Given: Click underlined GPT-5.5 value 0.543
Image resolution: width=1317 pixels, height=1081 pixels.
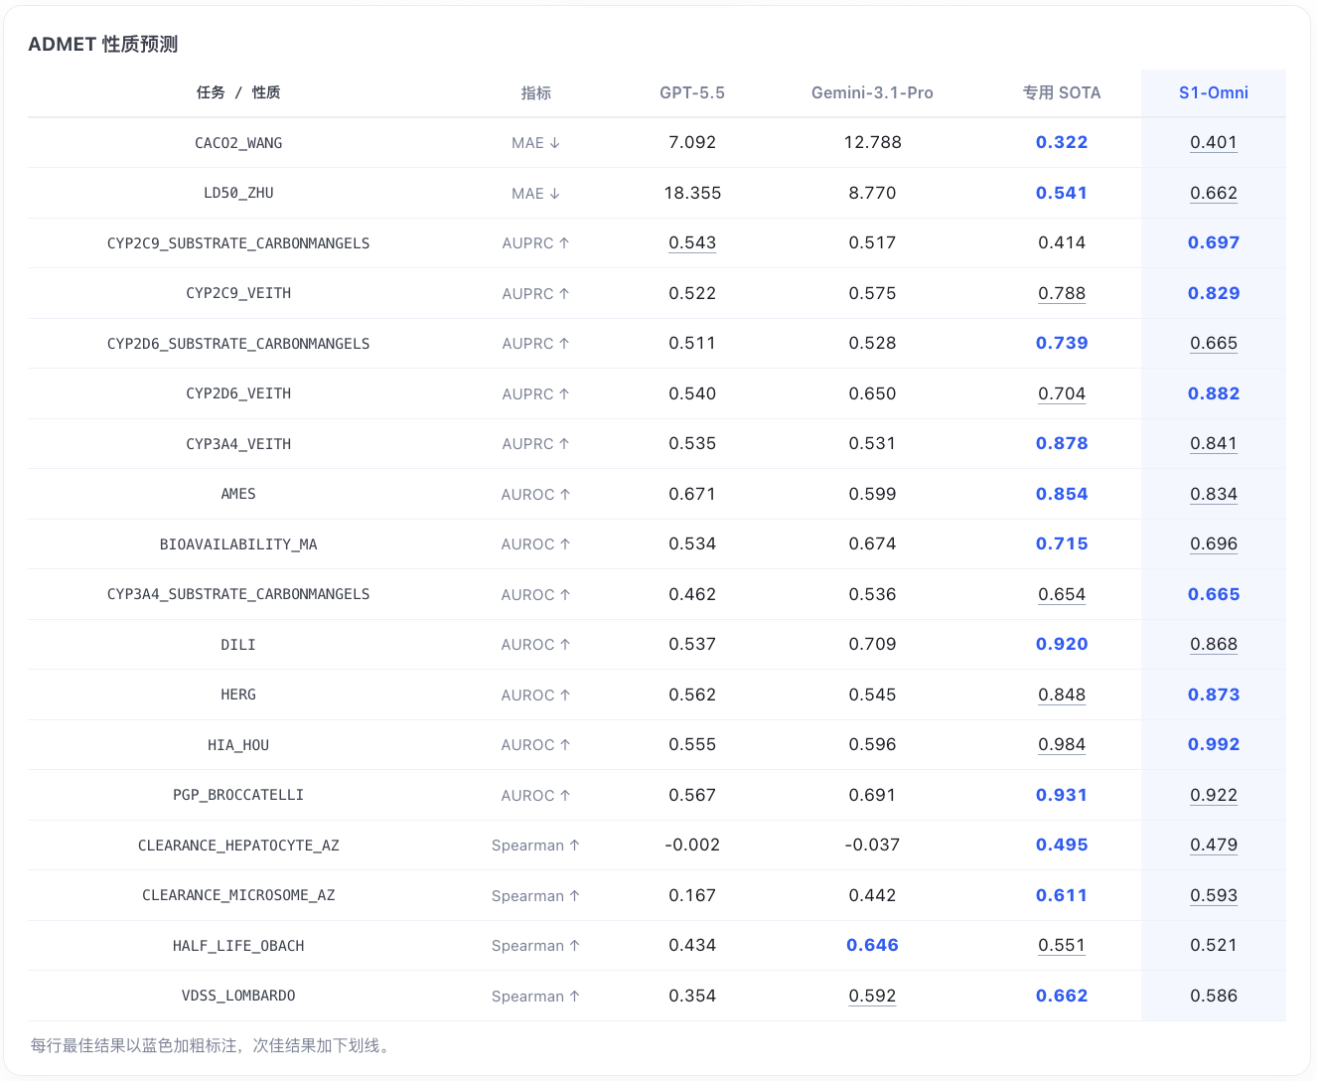Looking at the screenshot, I should tap(692, 242).
